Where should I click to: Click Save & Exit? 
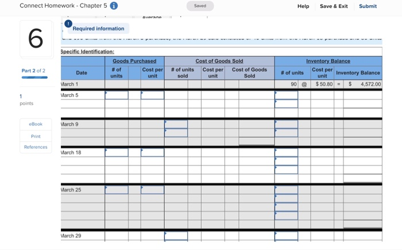(x=334, y=6)
